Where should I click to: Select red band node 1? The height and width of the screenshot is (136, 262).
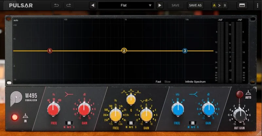[x=50, y=51]
